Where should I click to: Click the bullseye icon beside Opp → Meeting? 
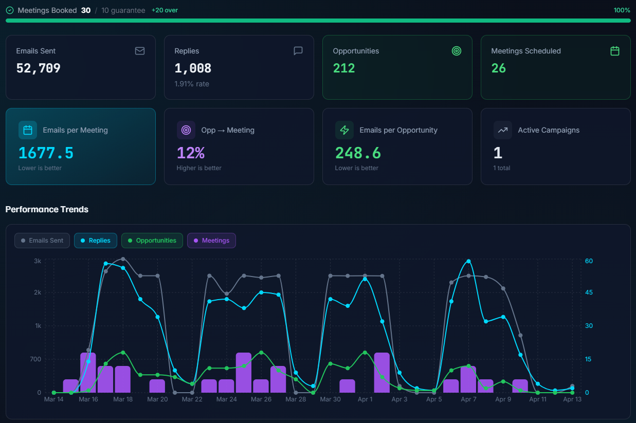(186, 130)
